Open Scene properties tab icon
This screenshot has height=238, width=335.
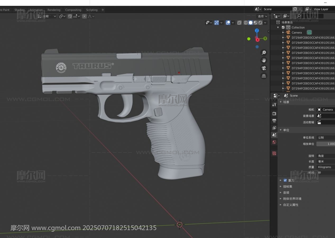[274, 135]
